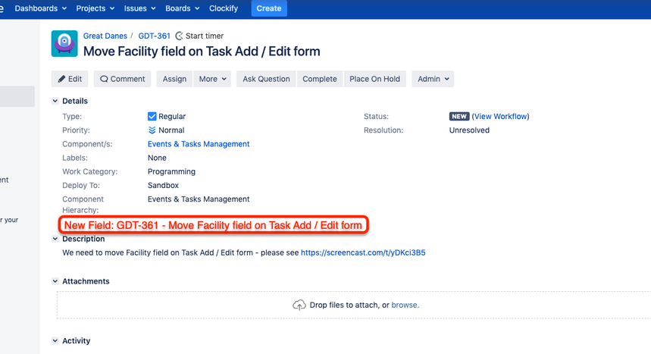Click the issue title Move Facility field

[202, 52]
